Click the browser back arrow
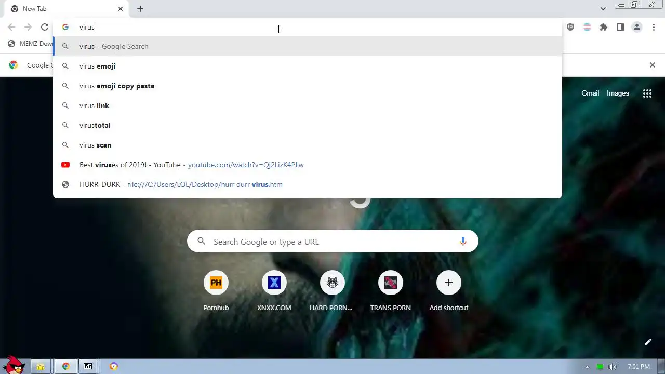Image resolution: width=665 pixels, height=374 pixels. tap(11, 27)
